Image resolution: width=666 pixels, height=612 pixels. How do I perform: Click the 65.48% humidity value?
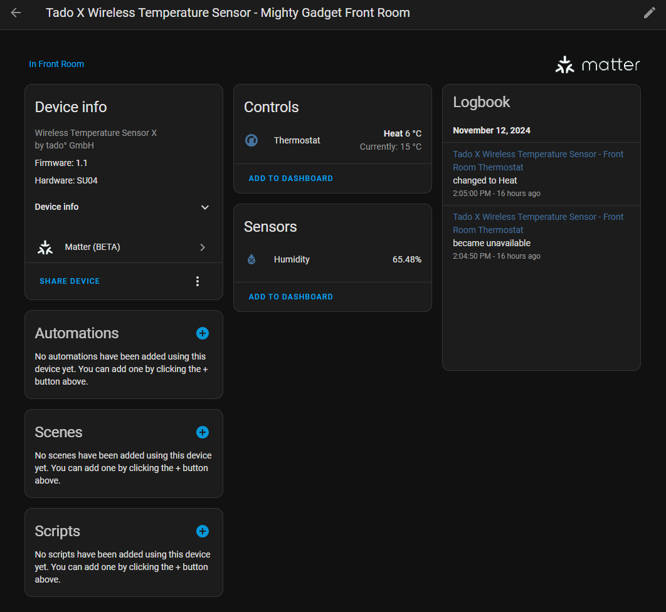(x=406, y=259)
